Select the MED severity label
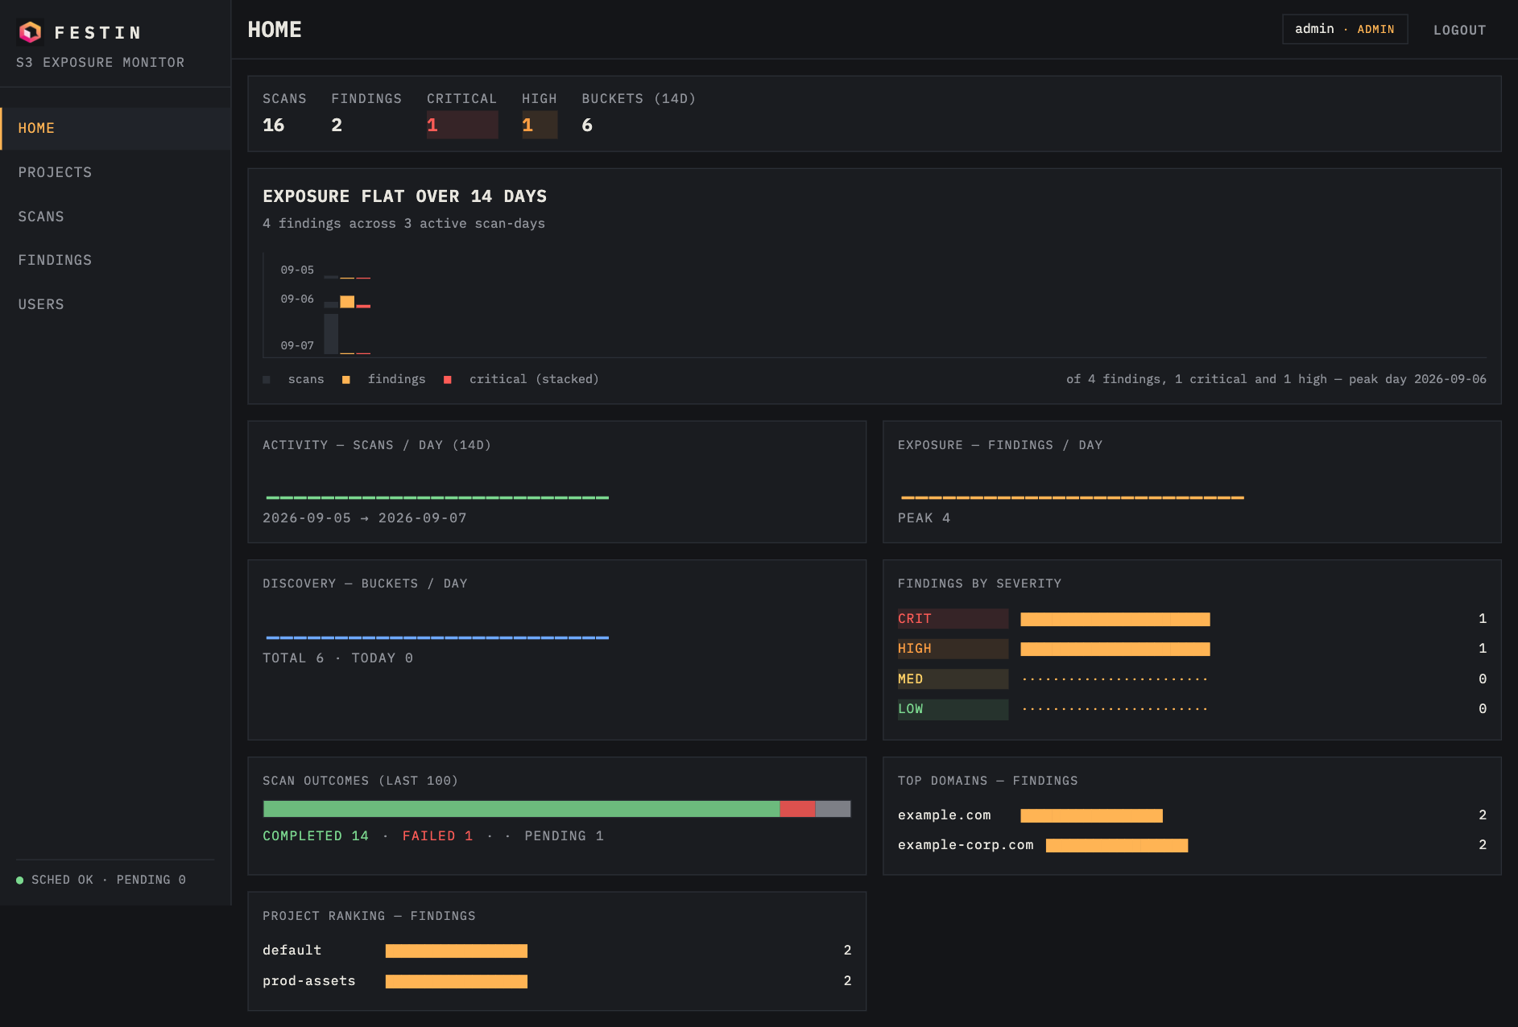 pyautogui.click(x=953, y=679)
